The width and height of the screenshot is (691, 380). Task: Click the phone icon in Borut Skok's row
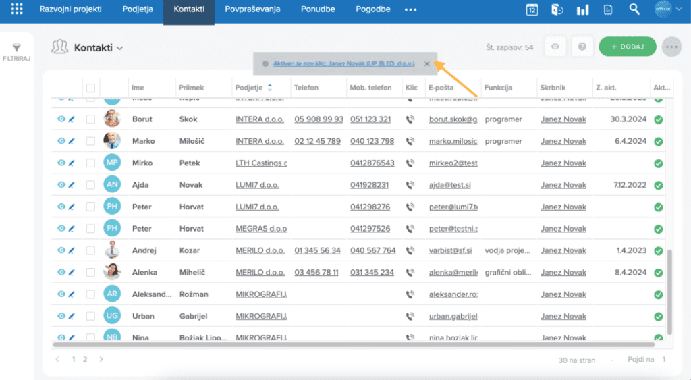point(410,119)
